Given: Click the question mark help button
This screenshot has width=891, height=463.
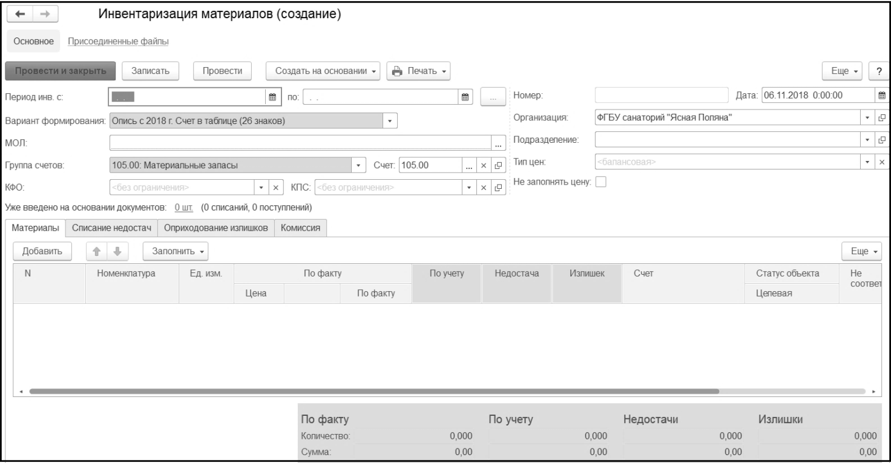Looking at the screenshot, I should click(x=878, y=71).
